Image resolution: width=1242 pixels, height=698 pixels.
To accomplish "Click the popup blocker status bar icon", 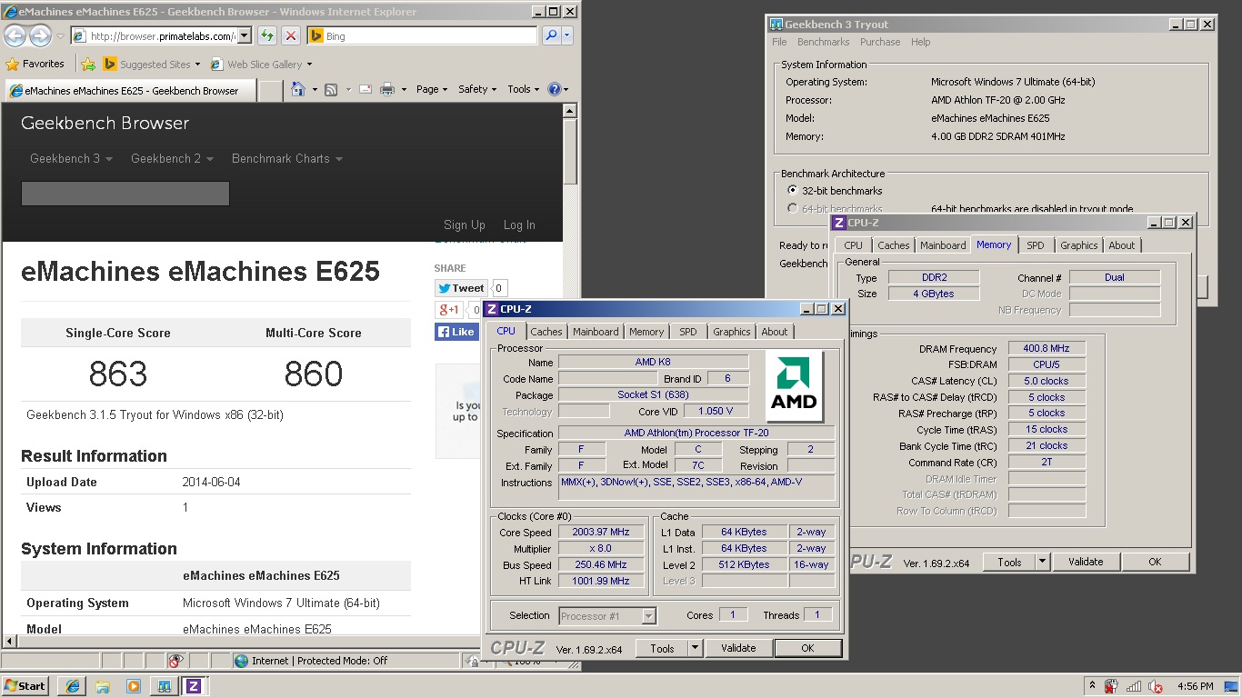I will (x=176, y=661).
